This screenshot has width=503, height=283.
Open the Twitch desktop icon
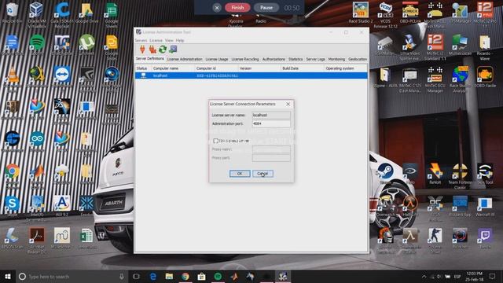pos(485,237)
